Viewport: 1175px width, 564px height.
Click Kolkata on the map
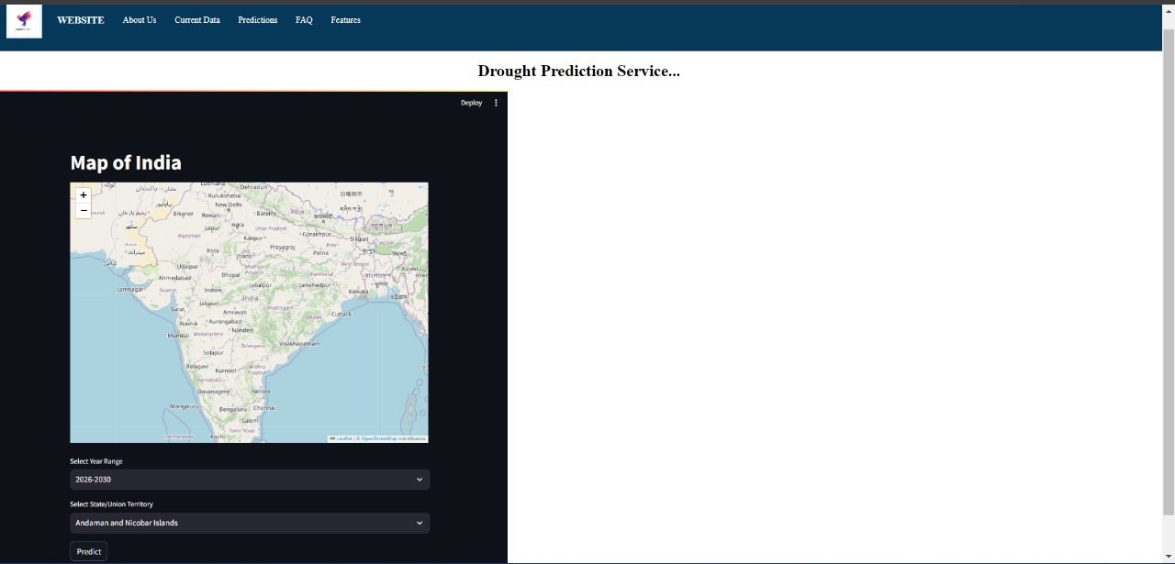click(358, 292)
